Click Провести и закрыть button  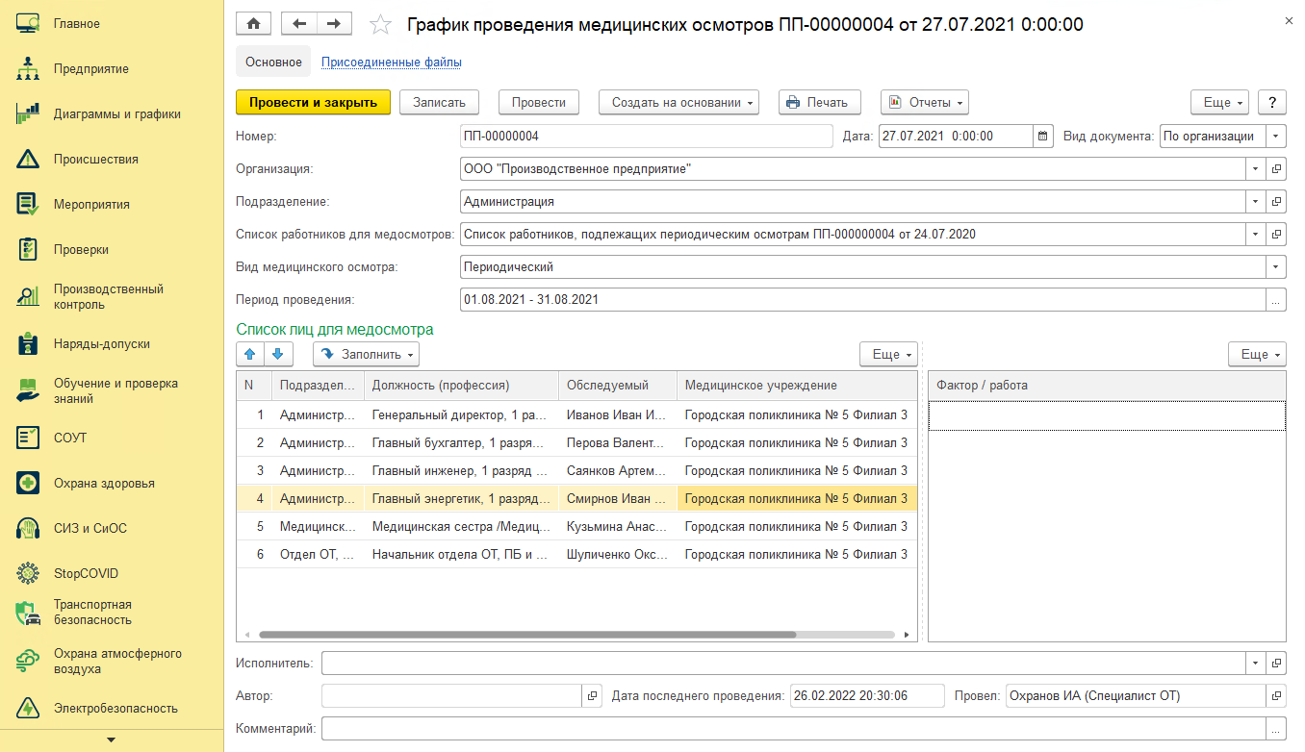pos(313,102)
